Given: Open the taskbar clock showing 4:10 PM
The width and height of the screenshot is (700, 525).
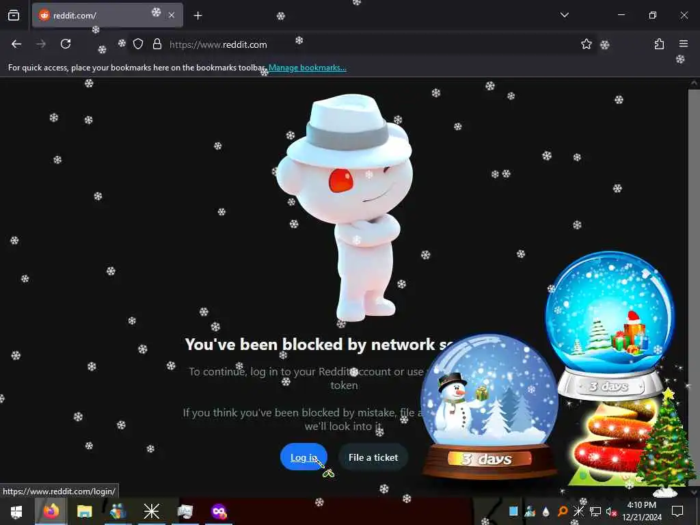Looking at the screenshot, I should (642, 511).
